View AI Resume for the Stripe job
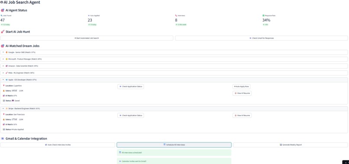The width and height of the screenshot is (349, 164). coord(242,115)
